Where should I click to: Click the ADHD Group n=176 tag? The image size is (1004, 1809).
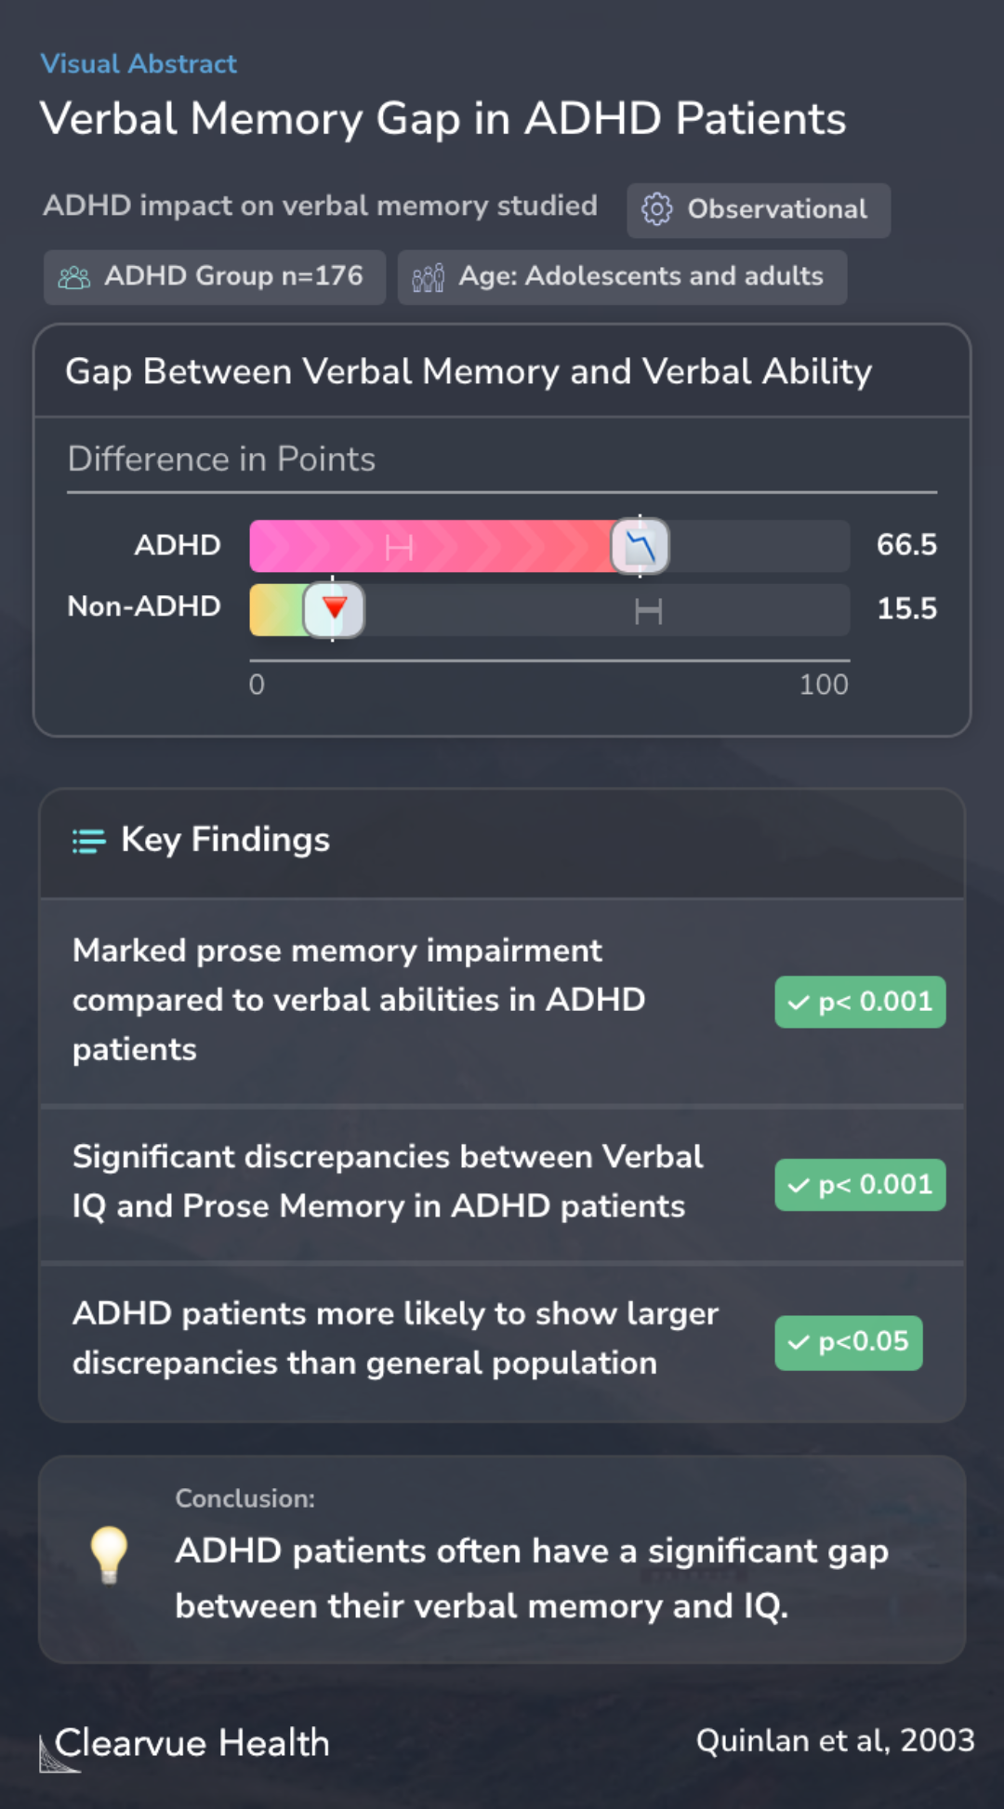coord(215,277)
